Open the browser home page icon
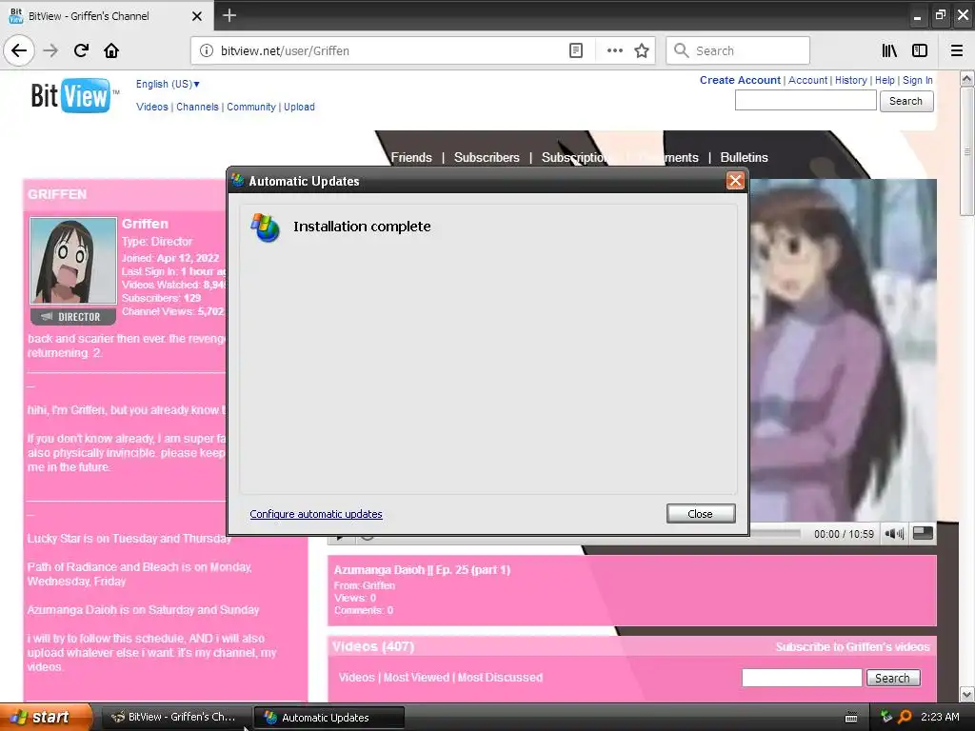The image size is (975, 731). [x=111, y=50]
